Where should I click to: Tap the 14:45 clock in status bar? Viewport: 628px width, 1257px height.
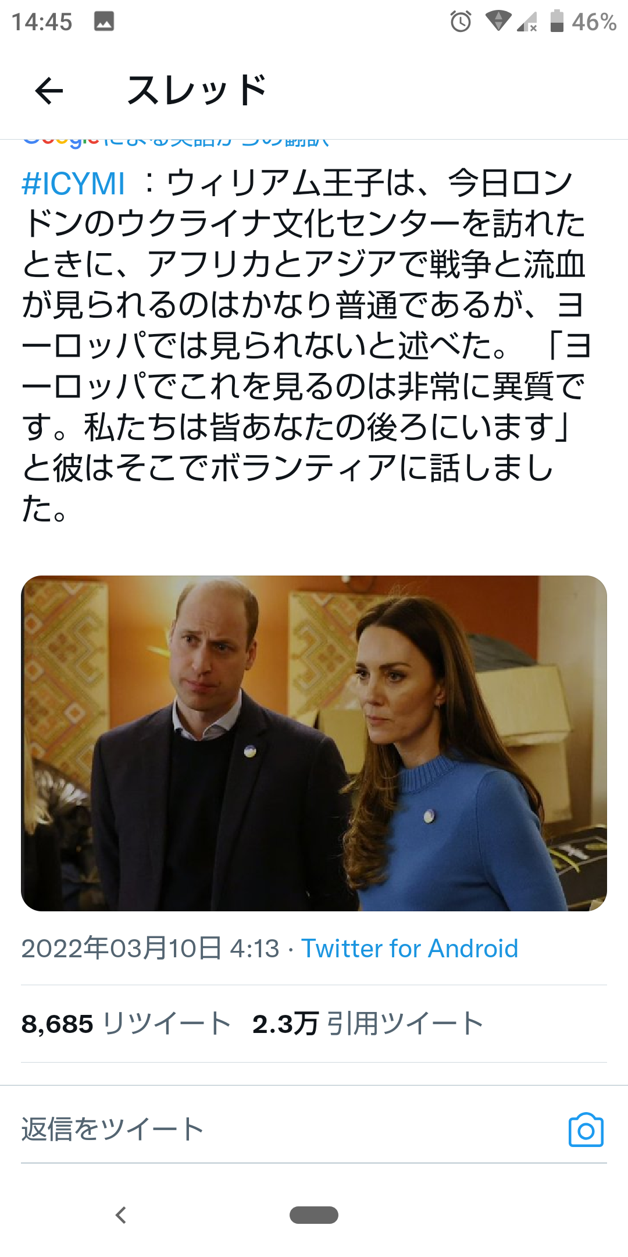42,22
